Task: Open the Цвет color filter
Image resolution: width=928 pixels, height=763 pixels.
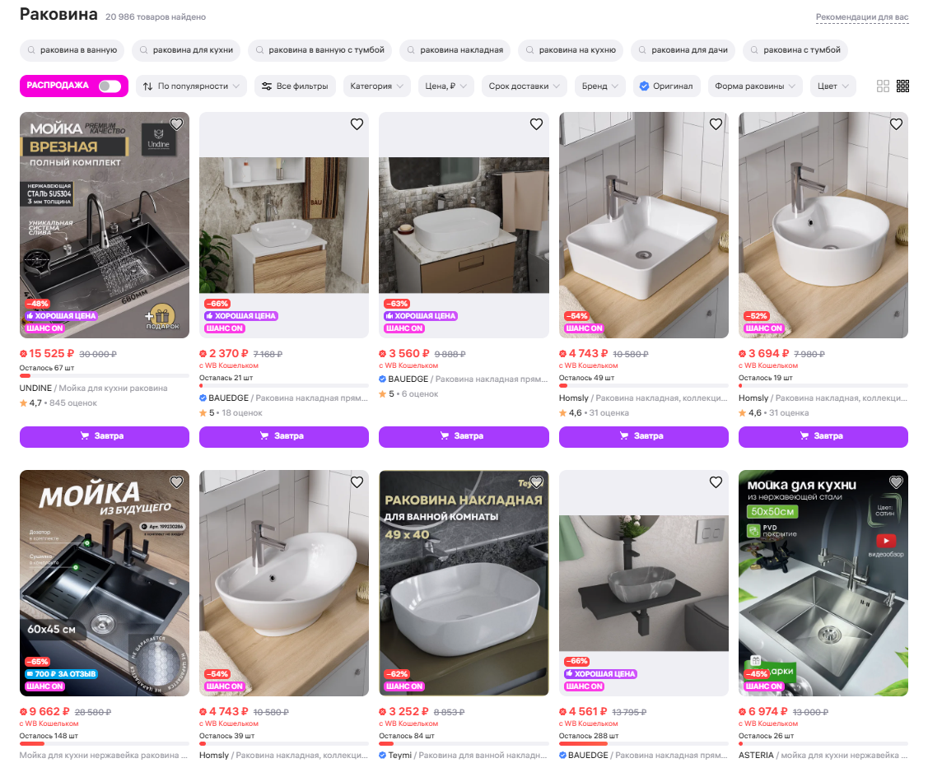Action: (832, 86)
